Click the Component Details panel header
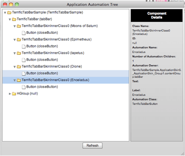This screenshot has width=185, height=156. click(x=157, y=15)
